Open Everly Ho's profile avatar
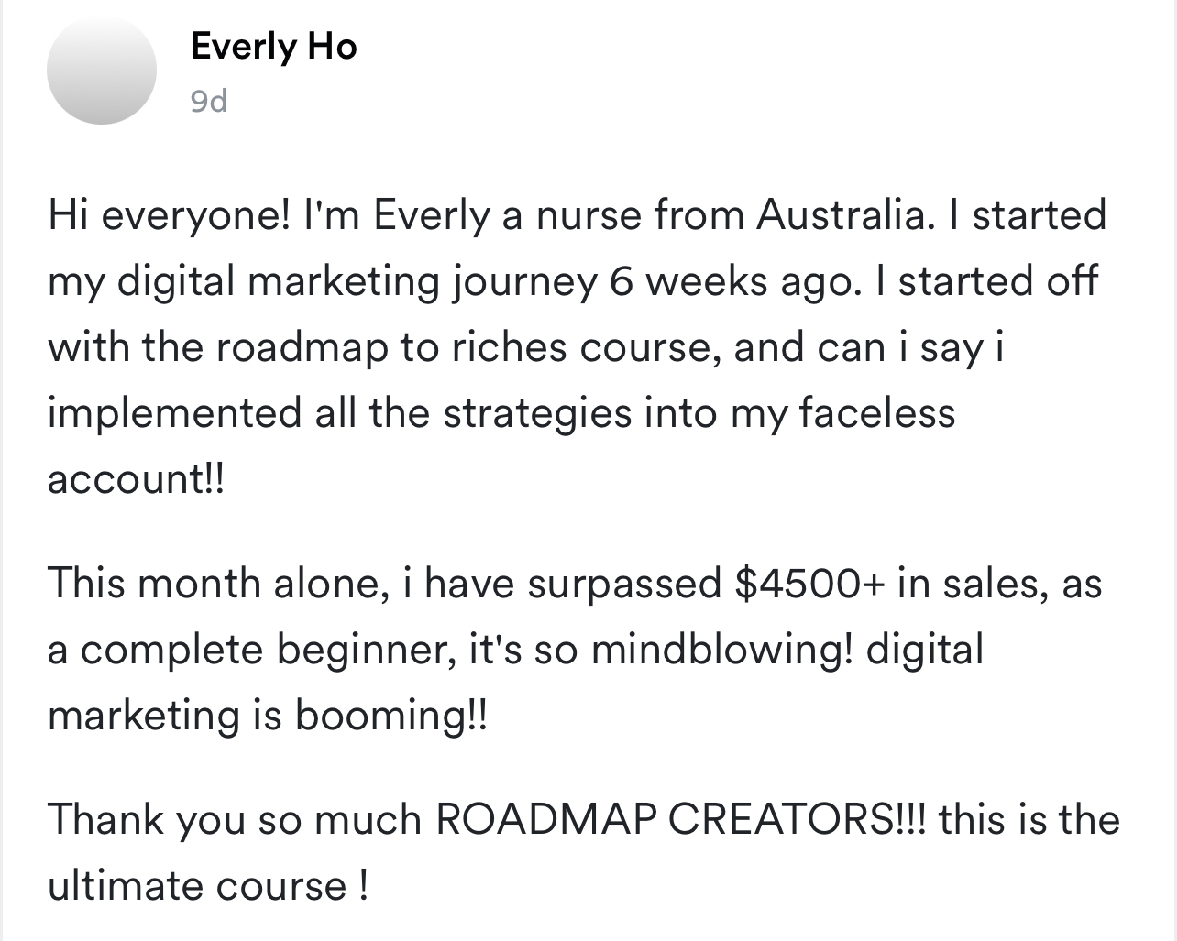The width and height of the screenshot is (1177, 941). pyautogui.click(x=102, y=70)
